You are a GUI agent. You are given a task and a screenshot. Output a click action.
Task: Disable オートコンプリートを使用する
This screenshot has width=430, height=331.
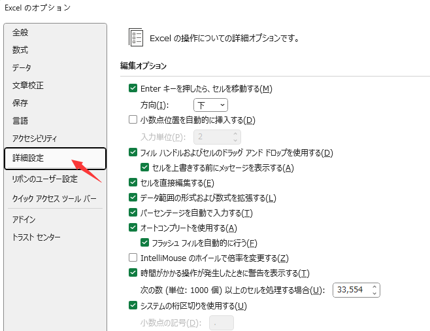[x=133, y=227]
